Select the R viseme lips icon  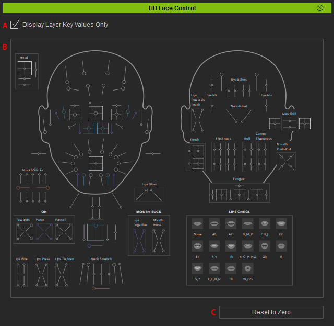(281, 246)
